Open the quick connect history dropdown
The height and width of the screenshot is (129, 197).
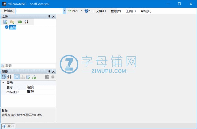pyautogui.click(x=65, y=11)
